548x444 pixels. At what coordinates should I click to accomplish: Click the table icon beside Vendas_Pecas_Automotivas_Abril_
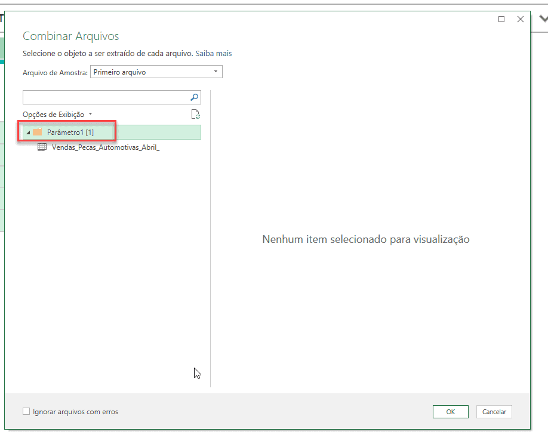point(42,147)
